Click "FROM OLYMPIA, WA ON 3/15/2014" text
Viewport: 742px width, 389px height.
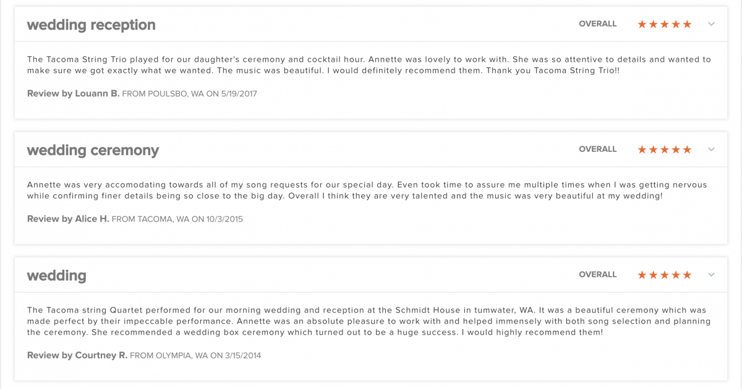pos(195,356)
